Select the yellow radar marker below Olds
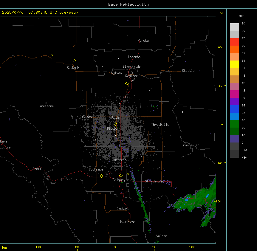The height and width of the screenshot is (251, 257). (x=116, y=124)
